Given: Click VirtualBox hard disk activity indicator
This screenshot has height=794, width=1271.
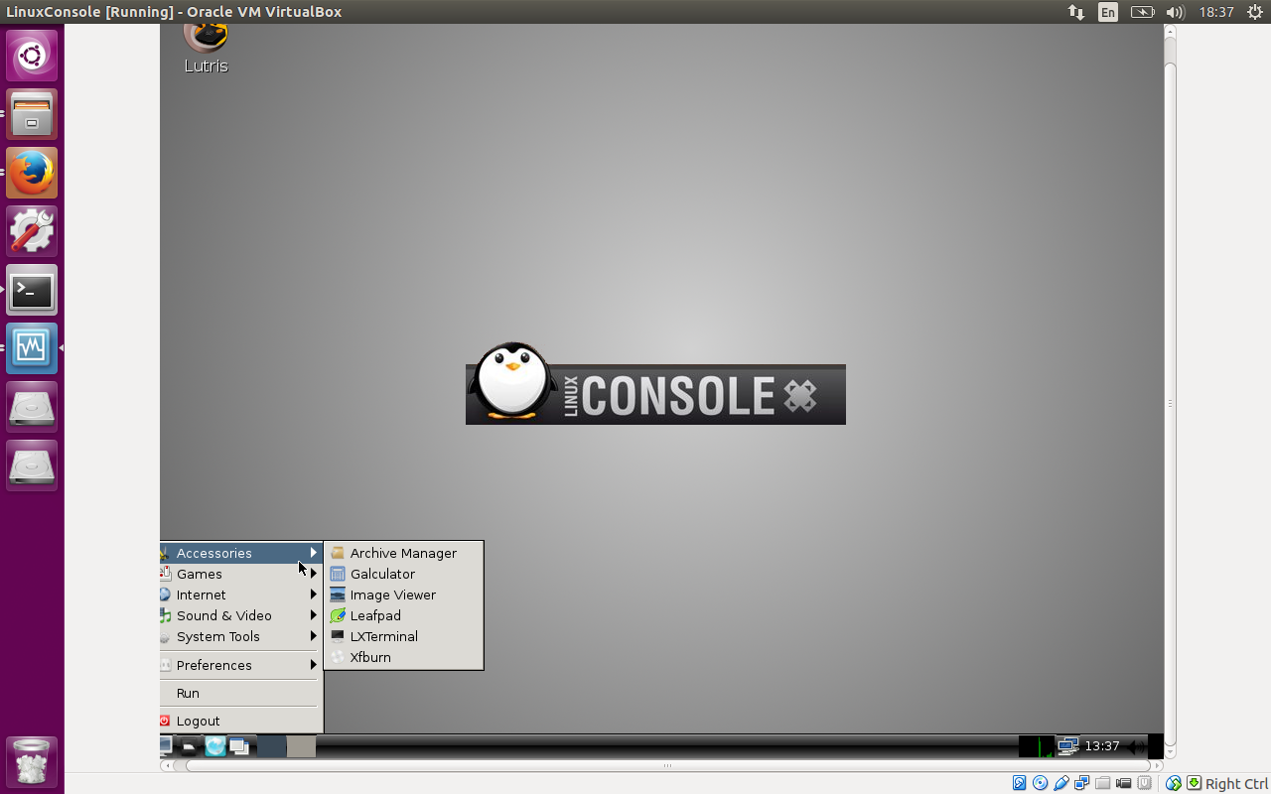Looking at the screenshot, I should tap(1019, 783).
